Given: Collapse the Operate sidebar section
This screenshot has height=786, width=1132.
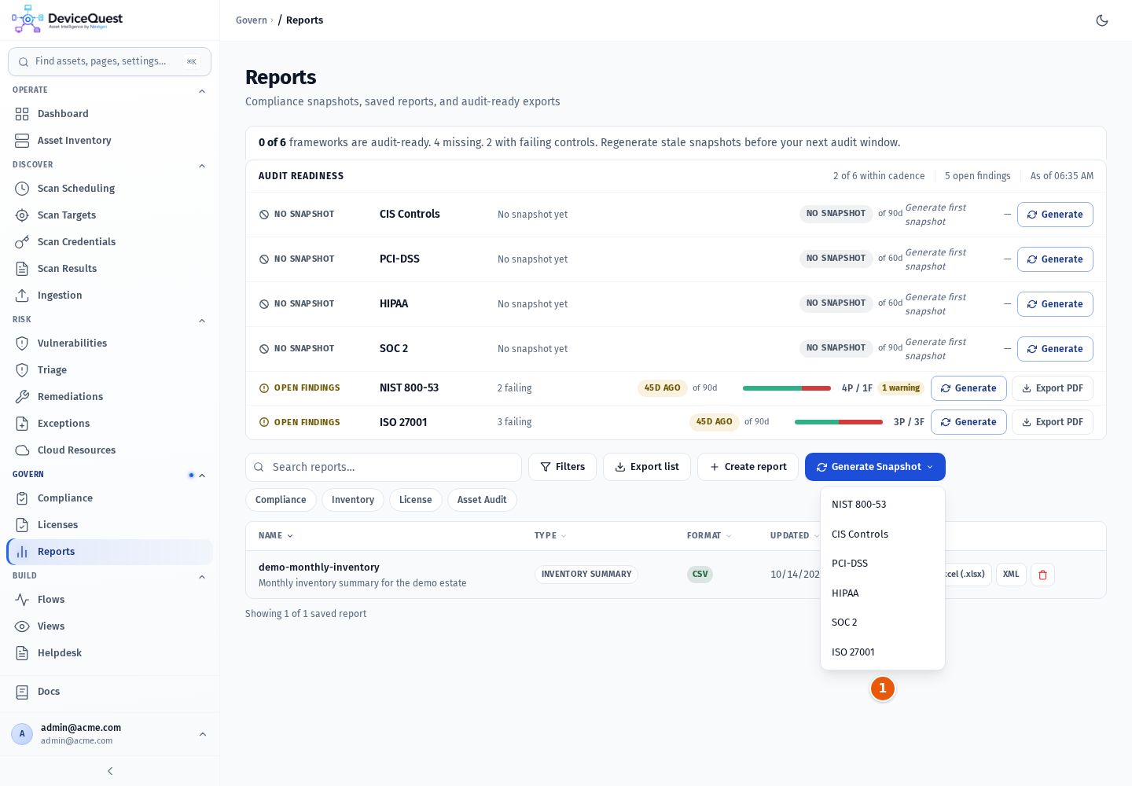Looking at the screenshot, I should (x=202, y=91).
